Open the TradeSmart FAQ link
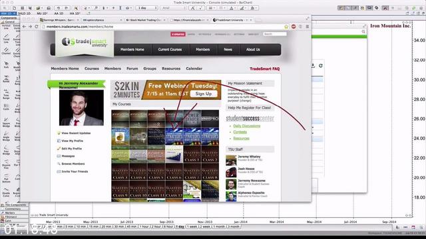 (x=265, y=69)
